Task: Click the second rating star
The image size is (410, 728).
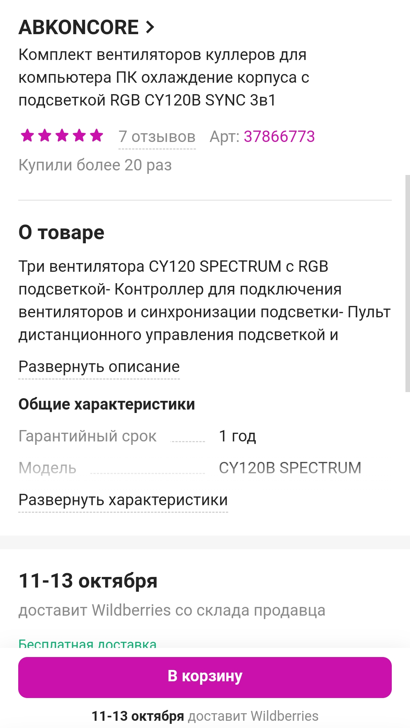Action: click(45, 135)
